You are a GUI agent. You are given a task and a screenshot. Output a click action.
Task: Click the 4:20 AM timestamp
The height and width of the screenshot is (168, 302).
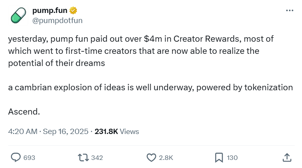click(x=23, y=132)
